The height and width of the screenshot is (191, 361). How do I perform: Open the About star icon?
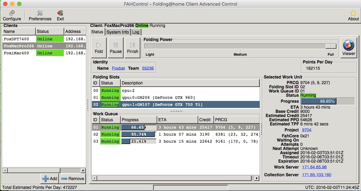[353, 15]
